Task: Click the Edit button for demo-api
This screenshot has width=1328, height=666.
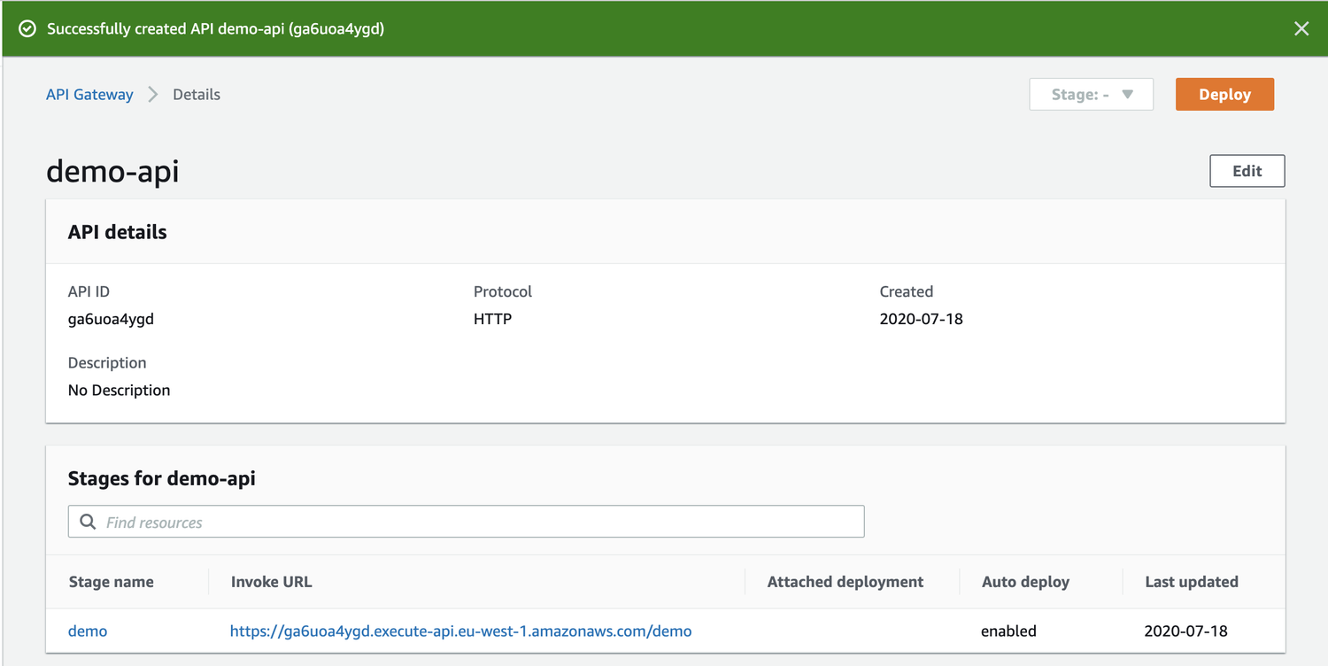Action: [x=1247, y=170]
